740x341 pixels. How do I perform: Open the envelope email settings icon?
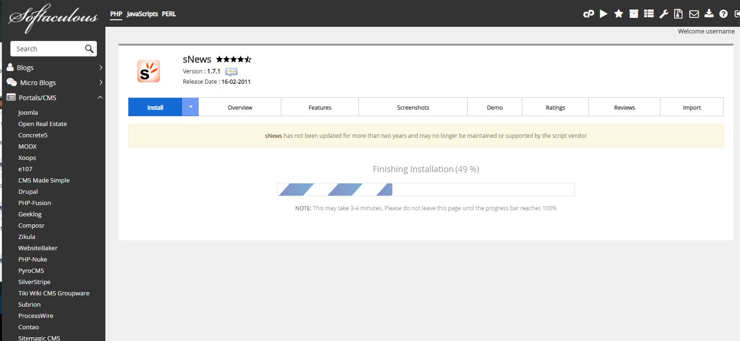(x=694, y=14)
